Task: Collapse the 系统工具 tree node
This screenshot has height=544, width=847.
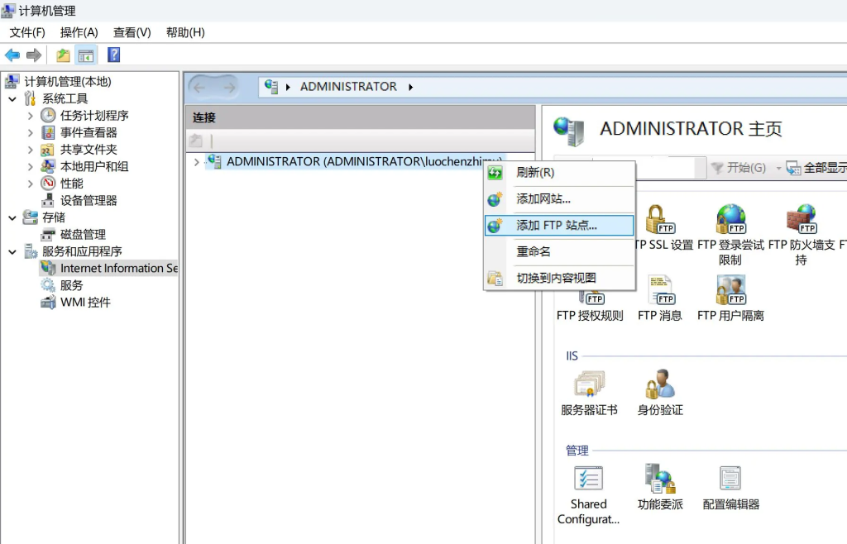Action: coord(12,98)
